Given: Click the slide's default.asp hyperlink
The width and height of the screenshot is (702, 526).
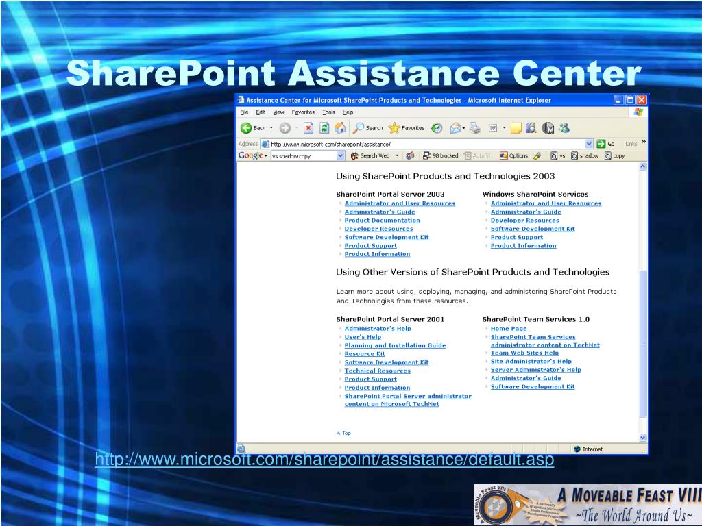Looking at the screenshot, I should click(324, 460).
